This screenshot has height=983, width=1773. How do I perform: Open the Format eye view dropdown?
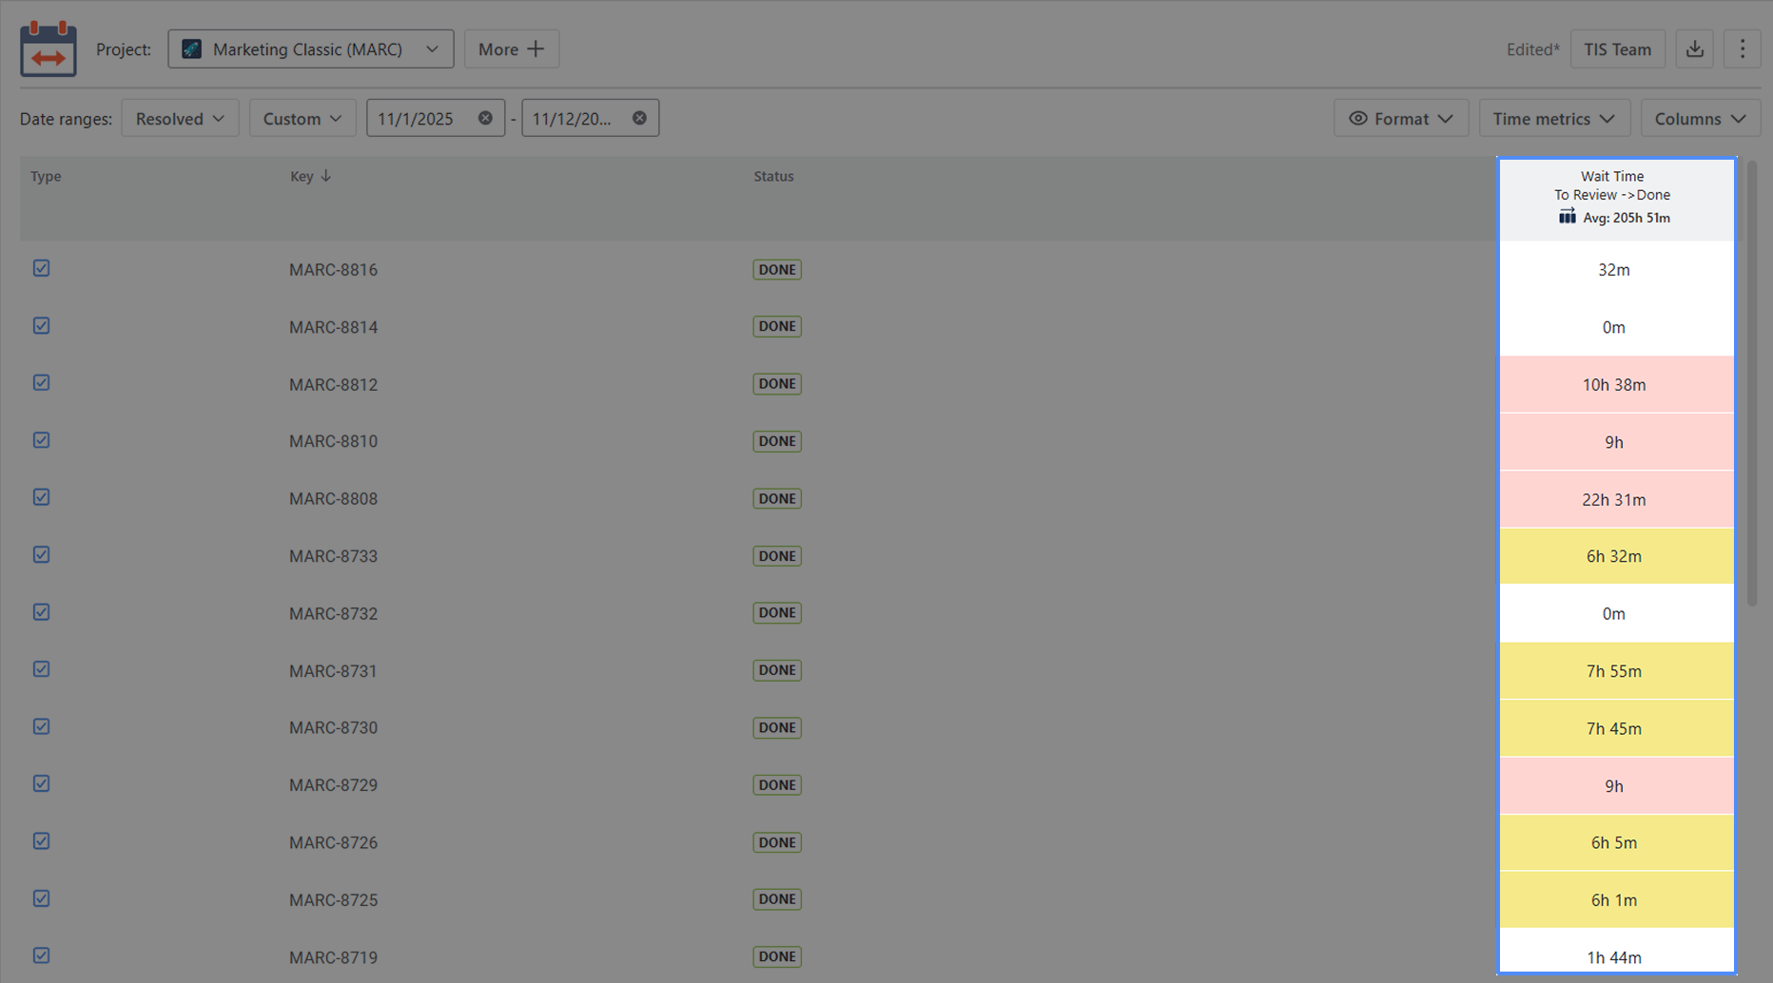[1401, 118]
